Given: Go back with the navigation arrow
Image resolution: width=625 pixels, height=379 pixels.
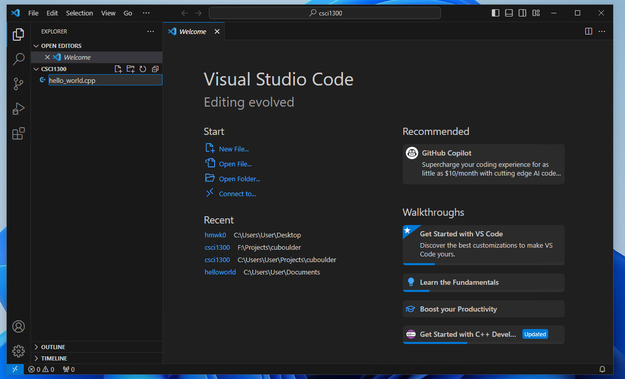Looking at the screenshot, I should click(x=185, y=13).
